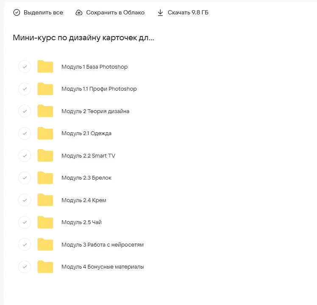The height and width of the screenshot is (305, 317).
Task: Click the cloud upload icon
Action: tap(79, 13)
